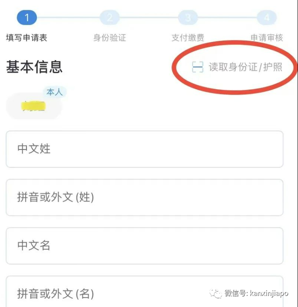Go to 申请审核 step label

tap(267, 38)
